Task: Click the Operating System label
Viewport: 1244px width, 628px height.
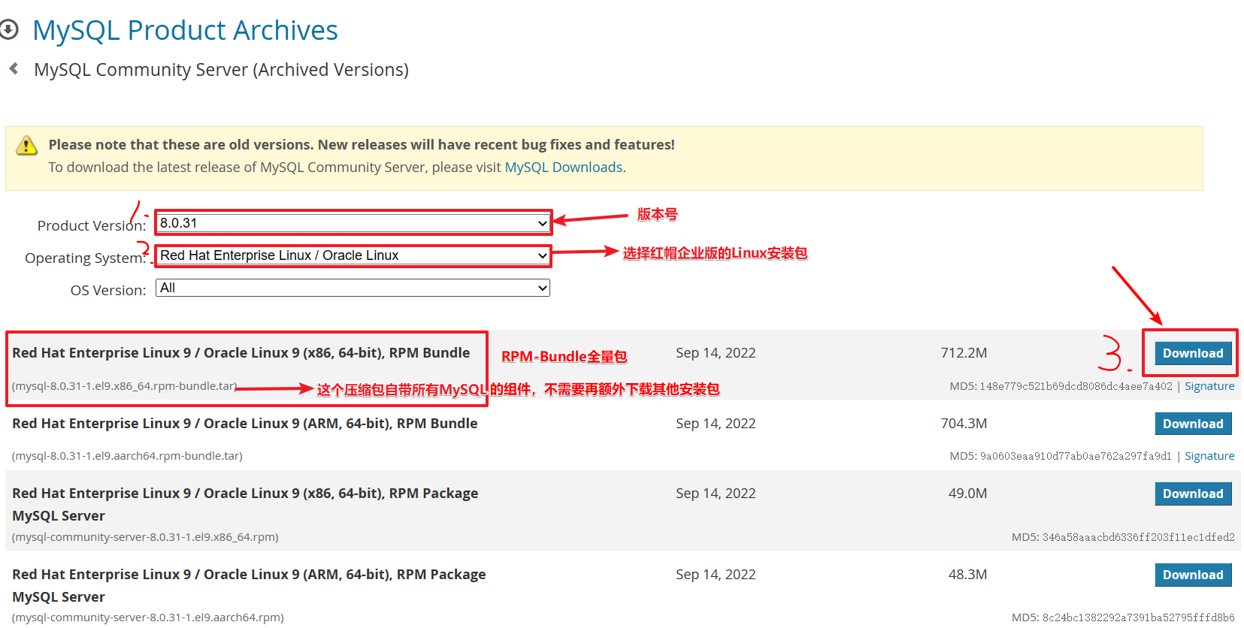Action: [86, 258]
